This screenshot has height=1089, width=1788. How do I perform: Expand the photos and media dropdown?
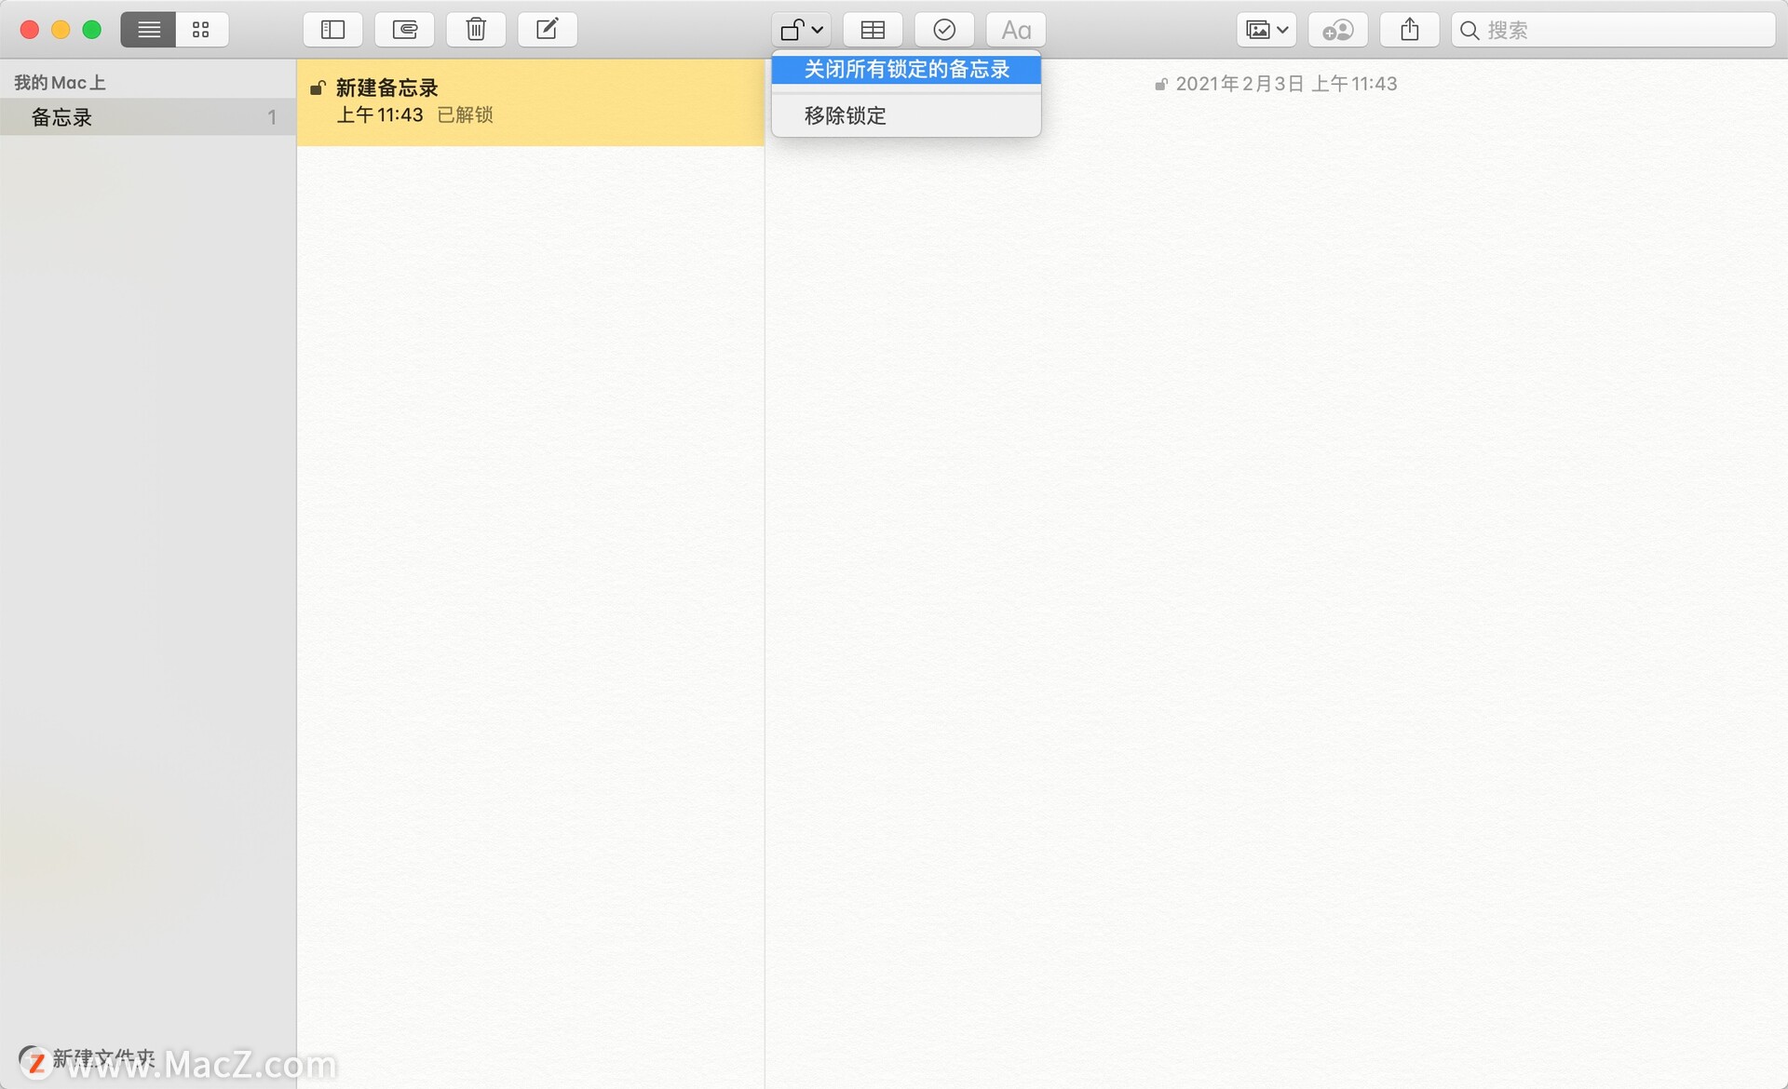1266,30
